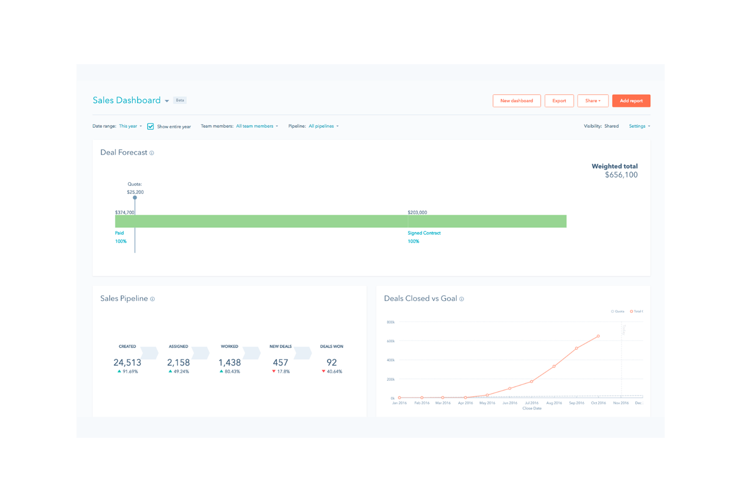742x502 pixels.
Task: Toggle the Total legend series marker
Action: pos(631,312)
